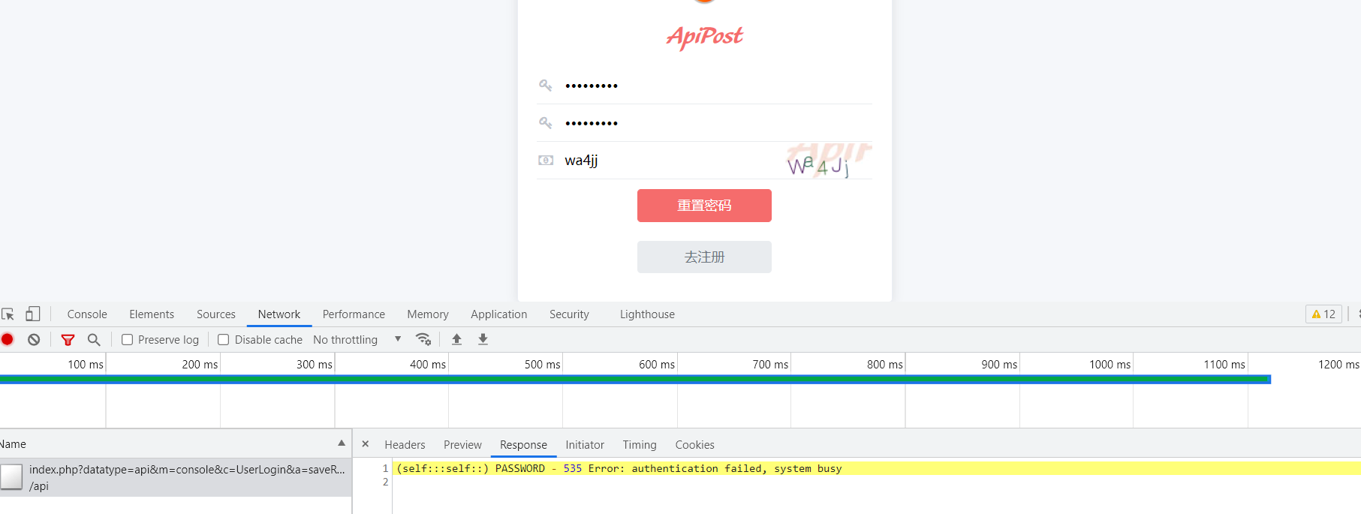Show request Initiator tab
Viewport: 1361px width, 514px height.
[x=585, y=445]
